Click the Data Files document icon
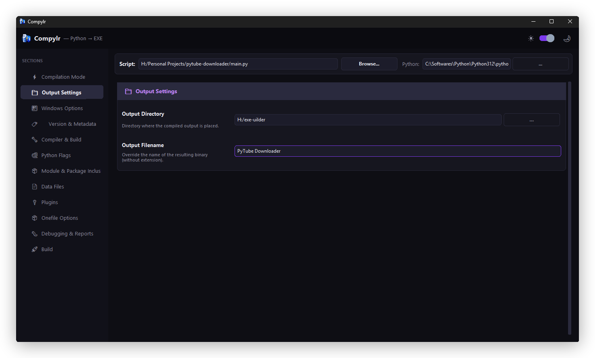The width and height of the screenshot is (595, 358). click(x=35, y=187)
